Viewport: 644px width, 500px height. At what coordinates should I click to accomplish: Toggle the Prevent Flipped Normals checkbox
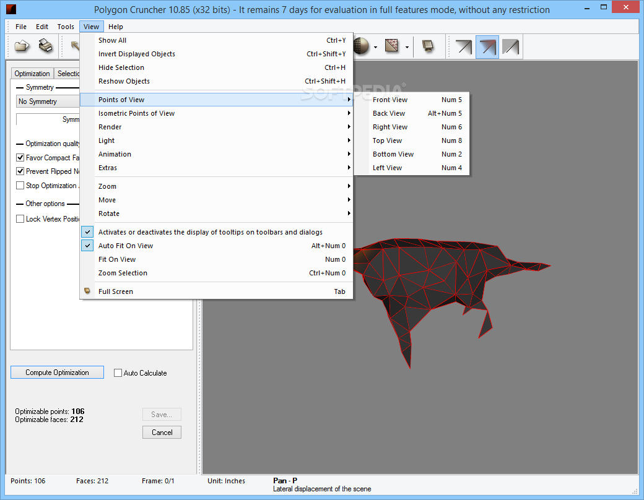click(x=20, y=171)
